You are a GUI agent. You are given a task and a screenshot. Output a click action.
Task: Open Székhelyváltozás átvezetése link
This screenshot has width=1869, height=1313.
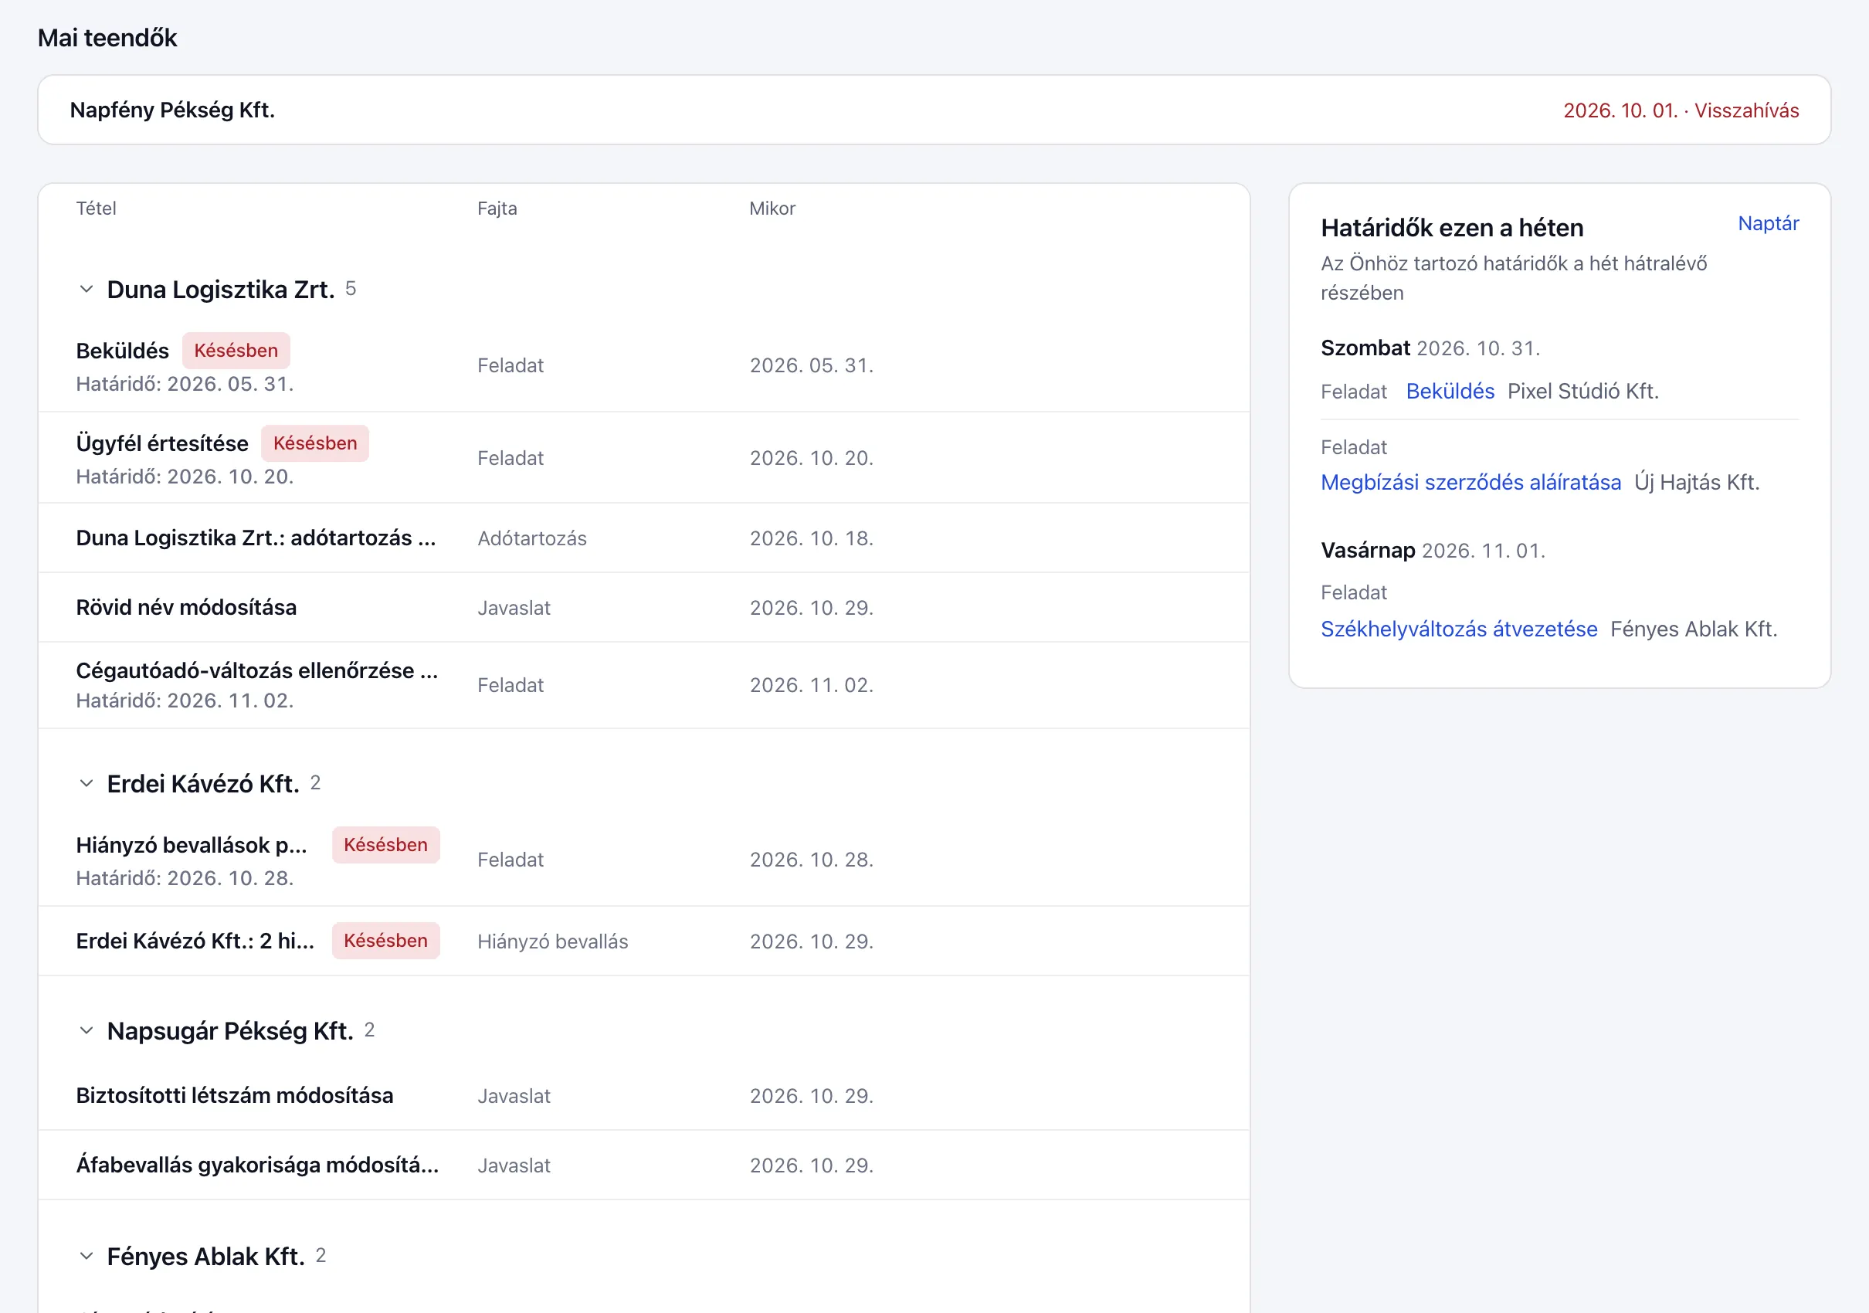tap(1459, 629)
